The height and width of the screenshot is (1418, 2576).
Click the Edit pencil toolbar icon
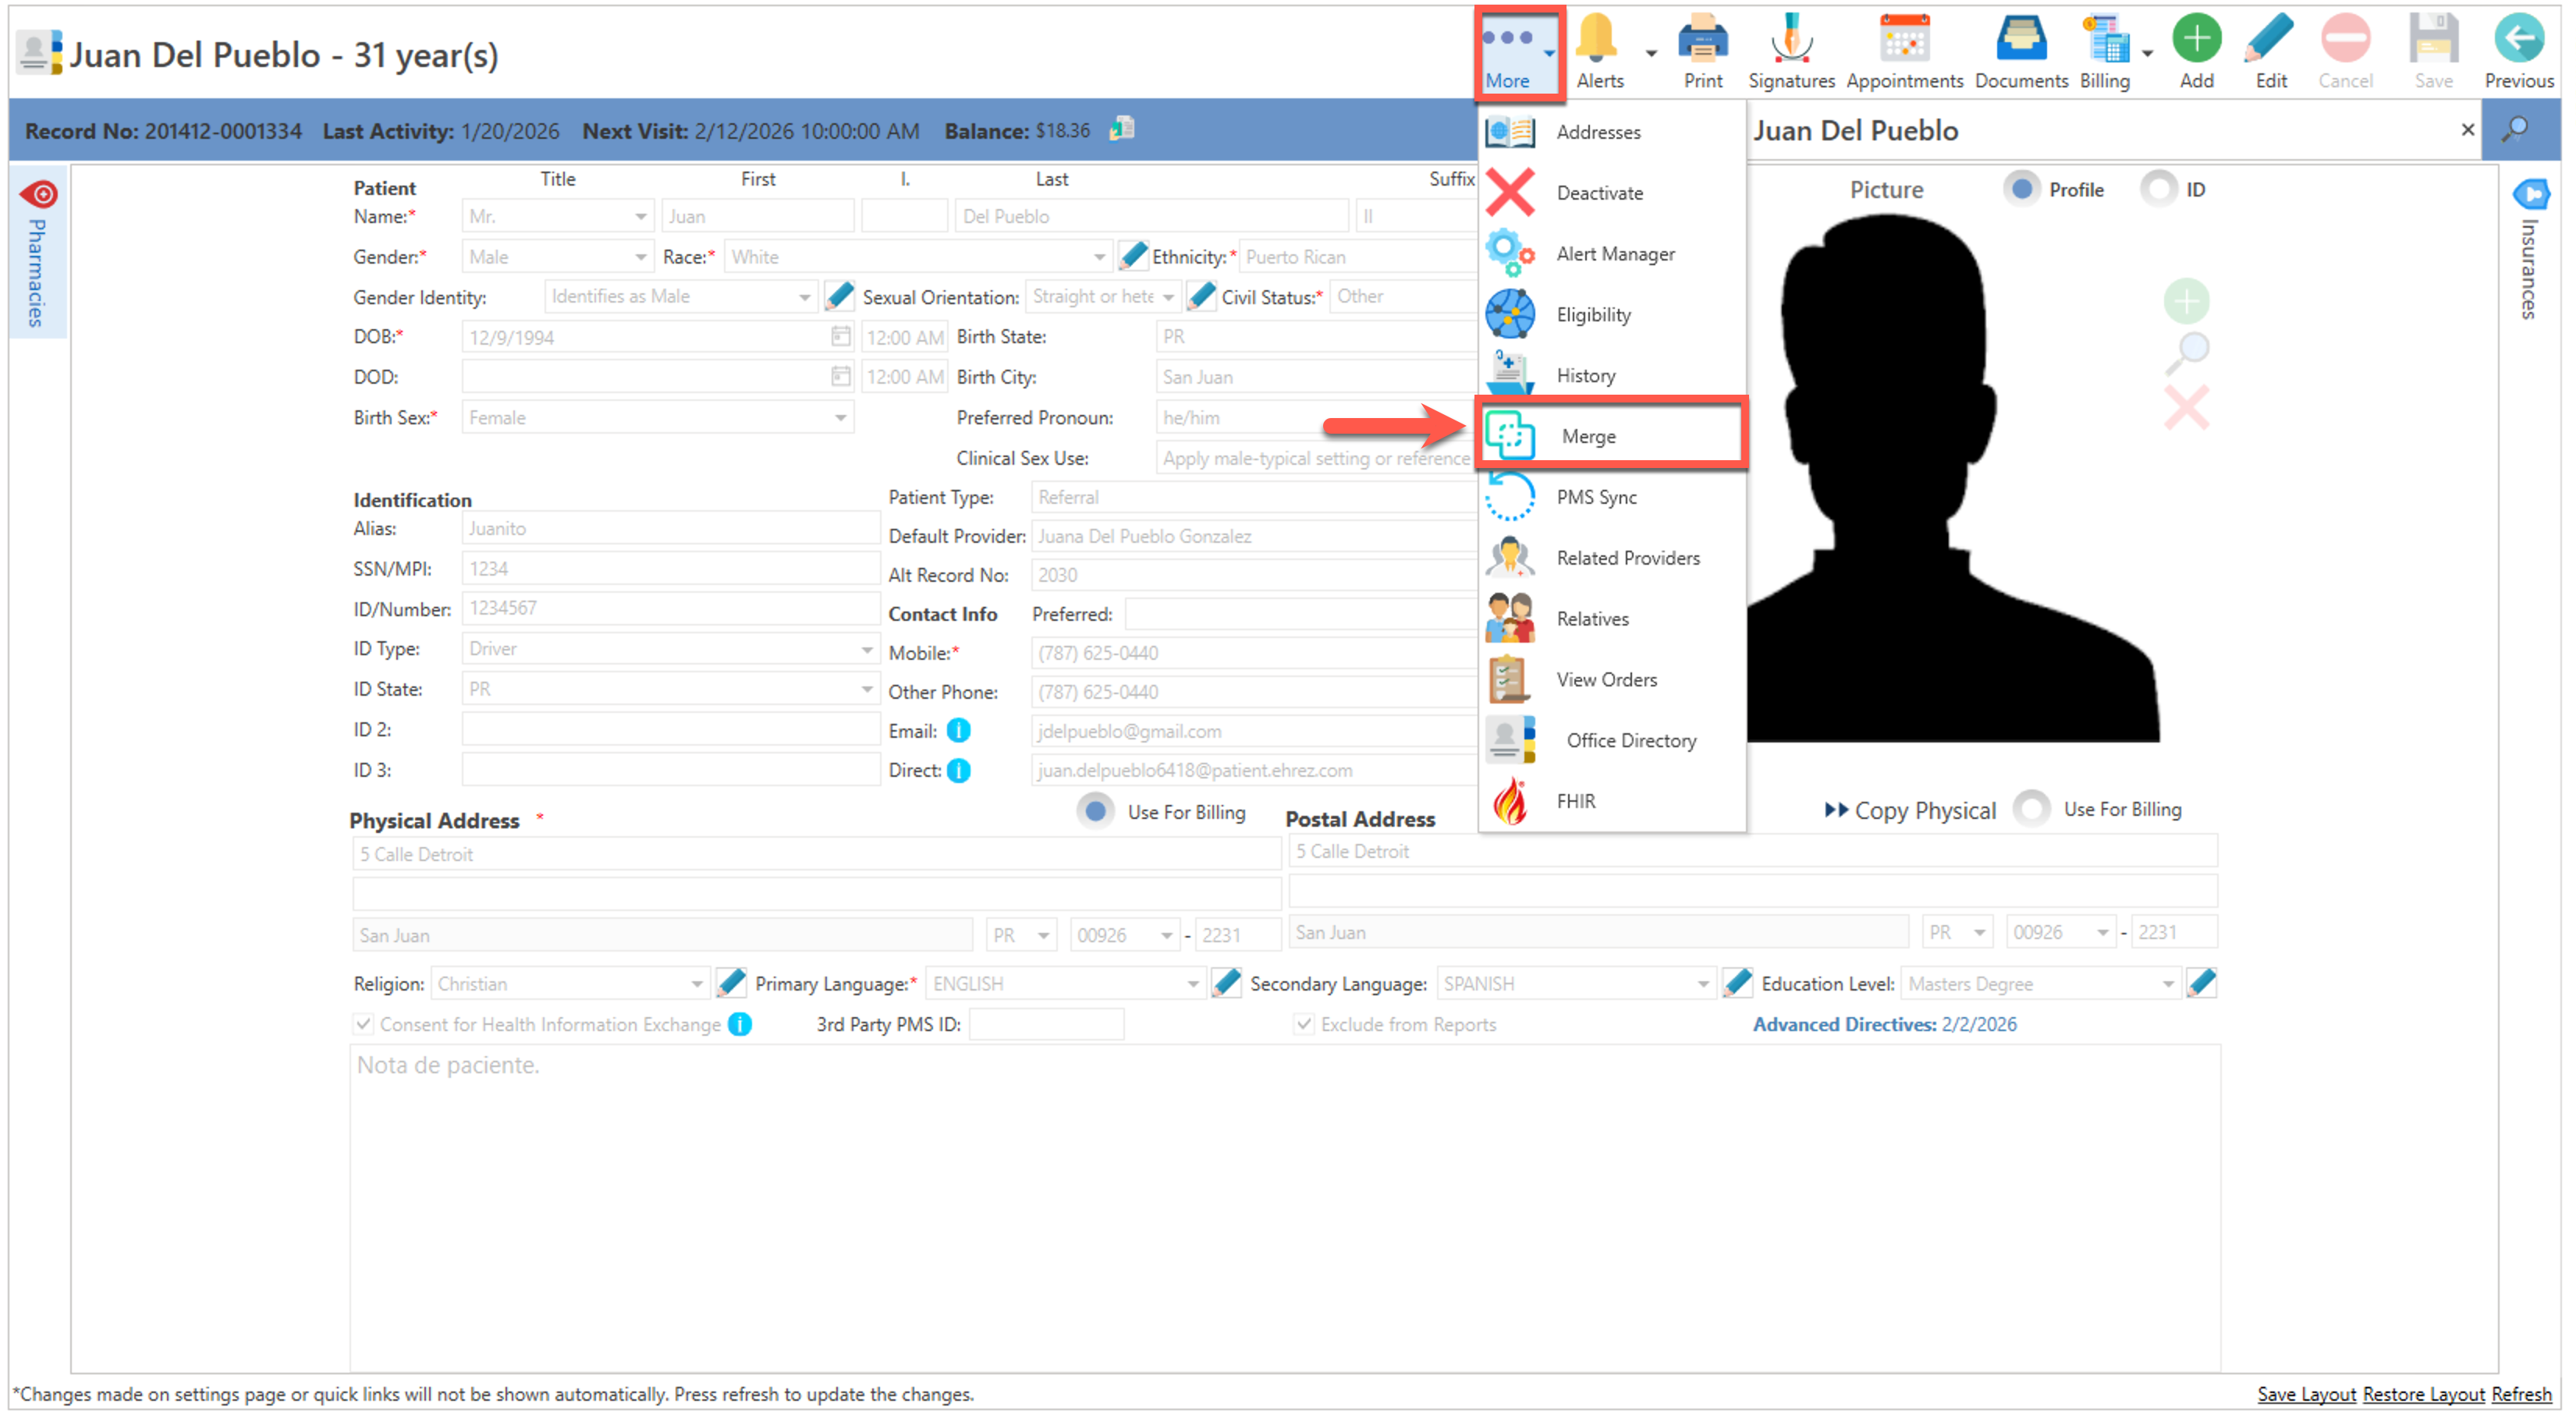pos(2270,40)
